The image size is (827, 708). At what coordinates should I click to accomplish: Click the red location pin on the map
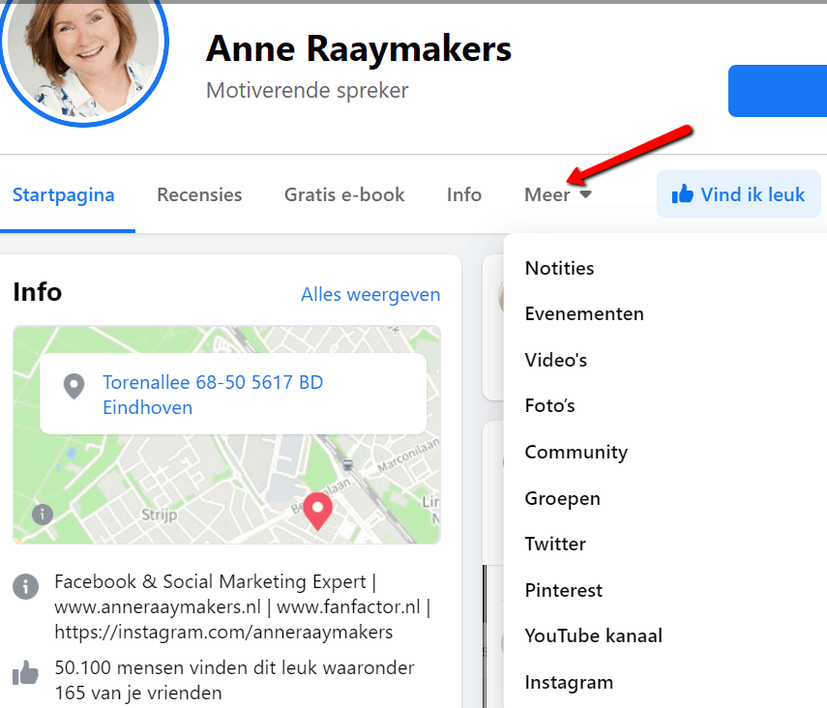(x=317, y=510)
